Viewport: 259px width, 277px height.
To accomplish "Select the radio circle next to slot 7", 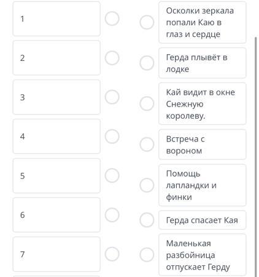I will pos(112,254).
